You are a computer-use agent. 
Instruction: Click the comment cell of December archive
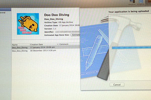click(69, 50)
